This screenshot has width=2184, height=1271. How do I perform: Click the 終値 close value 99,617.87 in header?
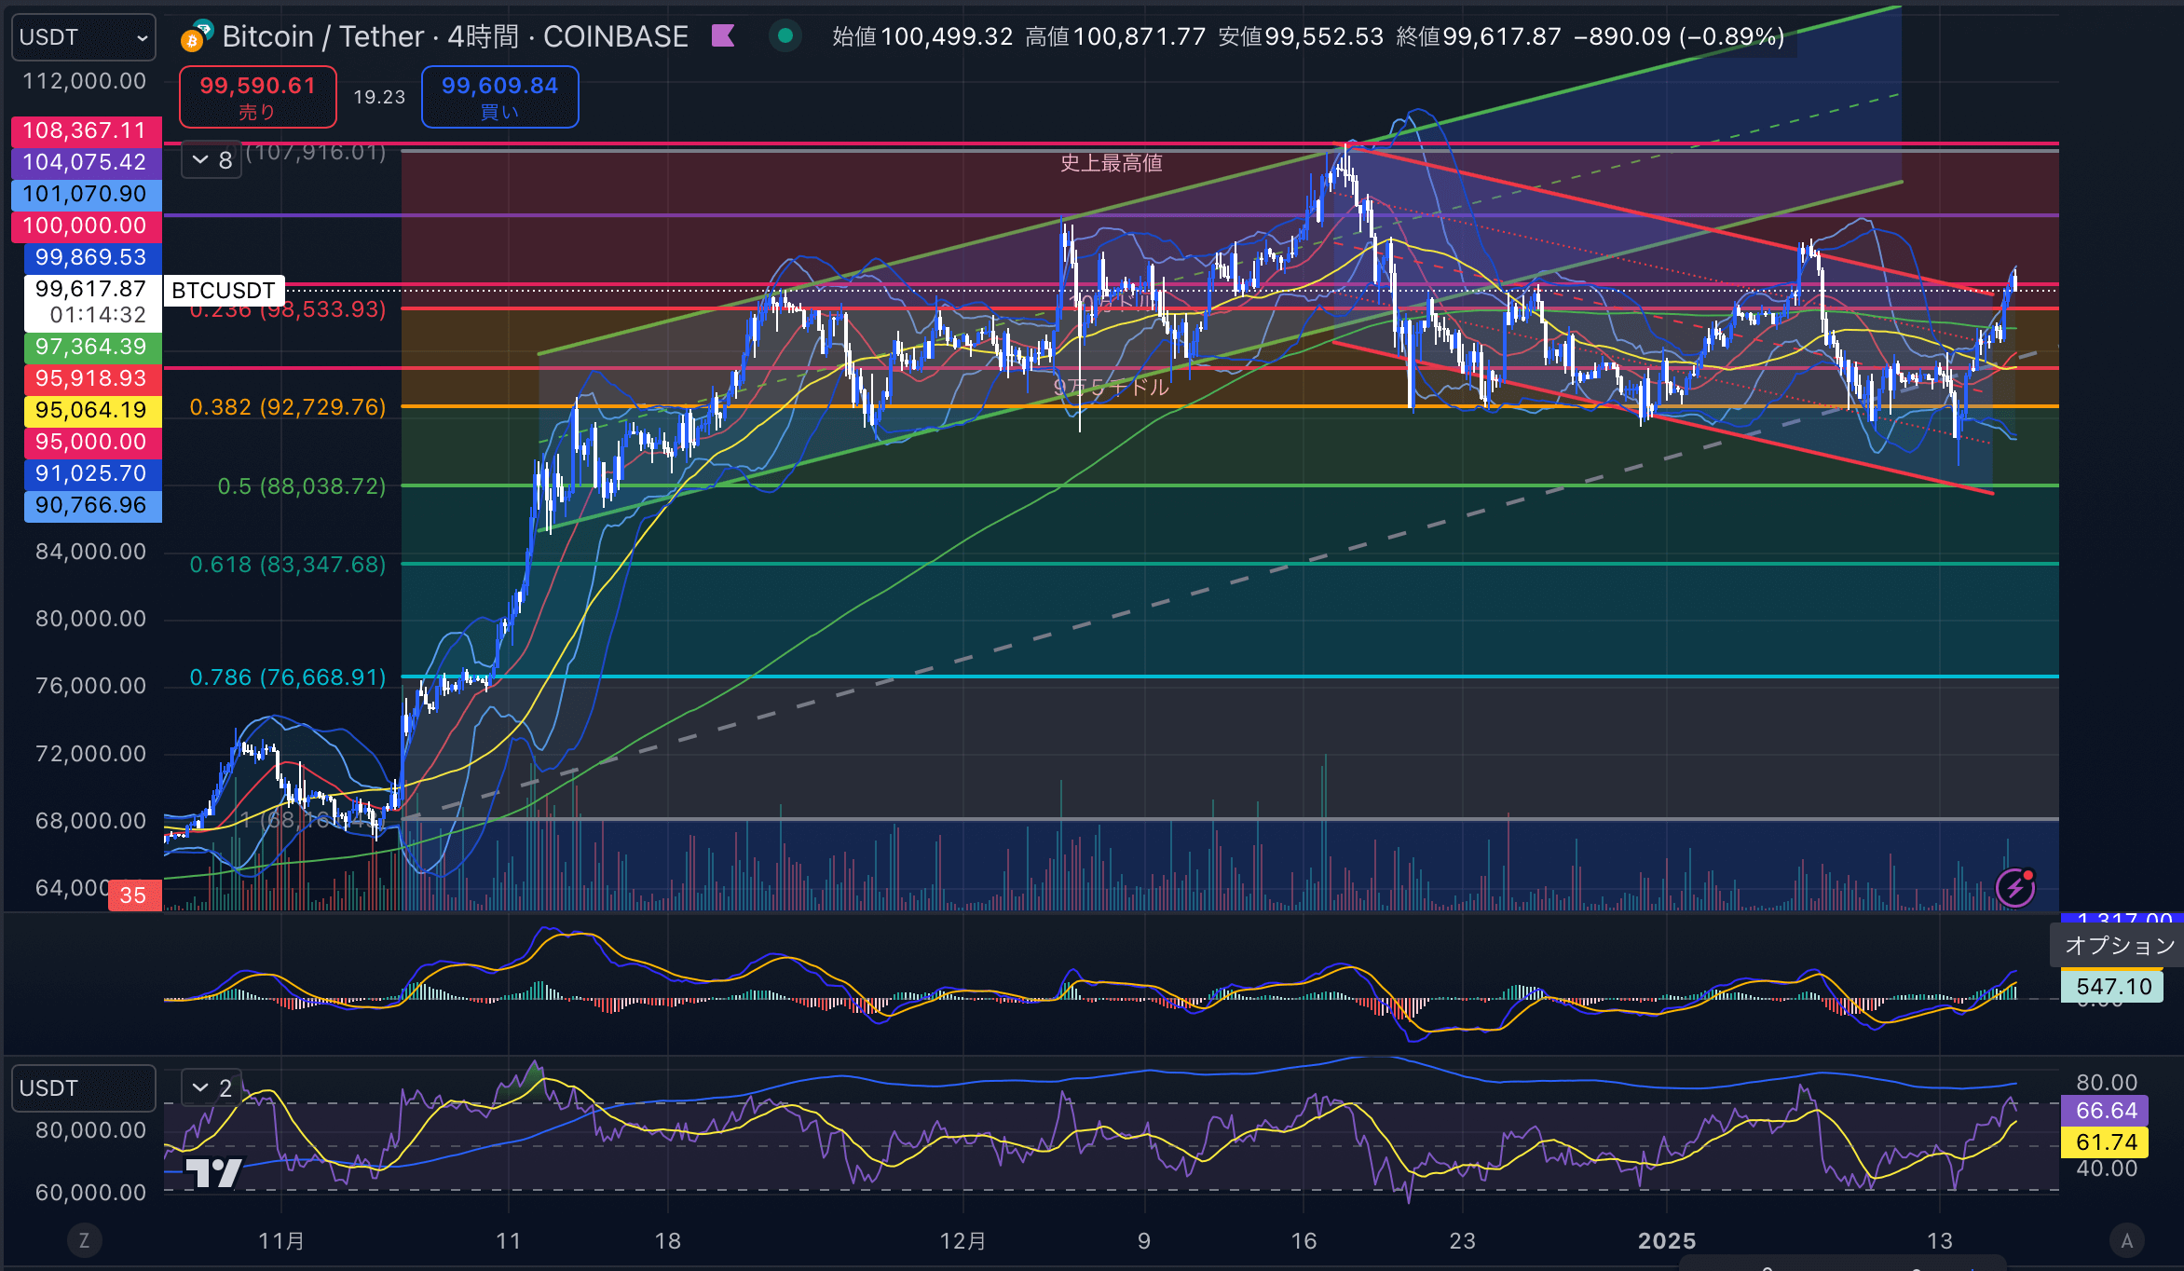(1501, 36)
